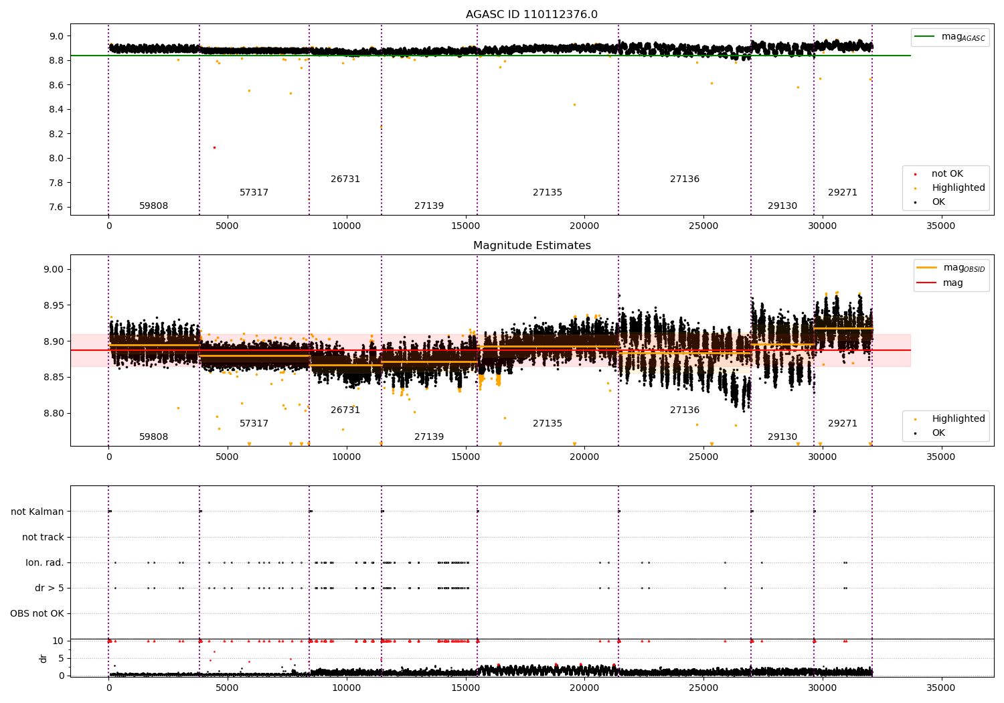Click obsid 57317 in Magnitude Estimates panel

tap(254, 424)
